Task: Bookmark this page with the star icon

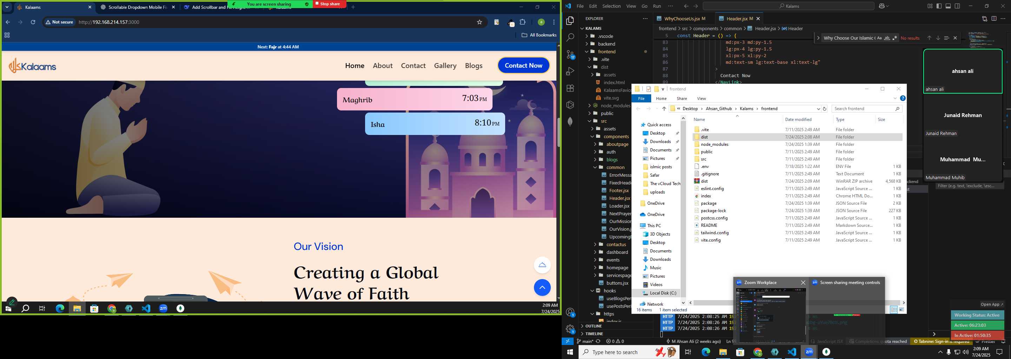Action: 479,22
